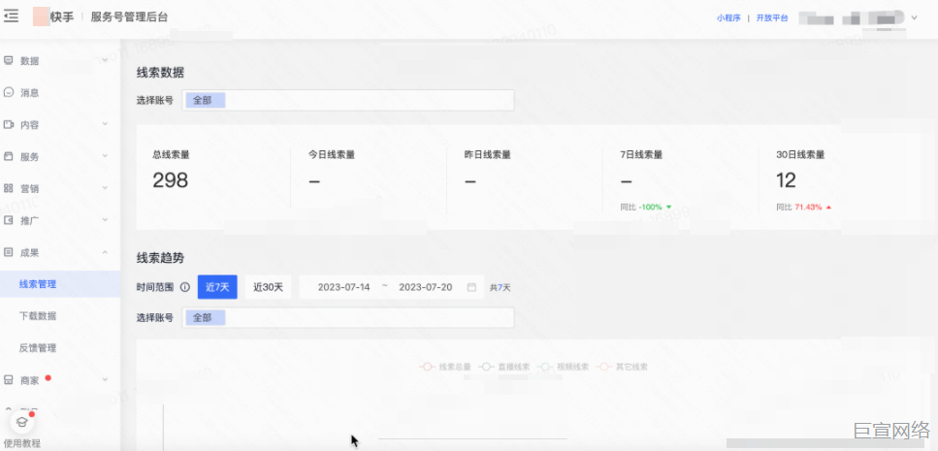Click the 成果 list icon
The width and height of the screenshot is (938, 451).
(x=9, y=252)
